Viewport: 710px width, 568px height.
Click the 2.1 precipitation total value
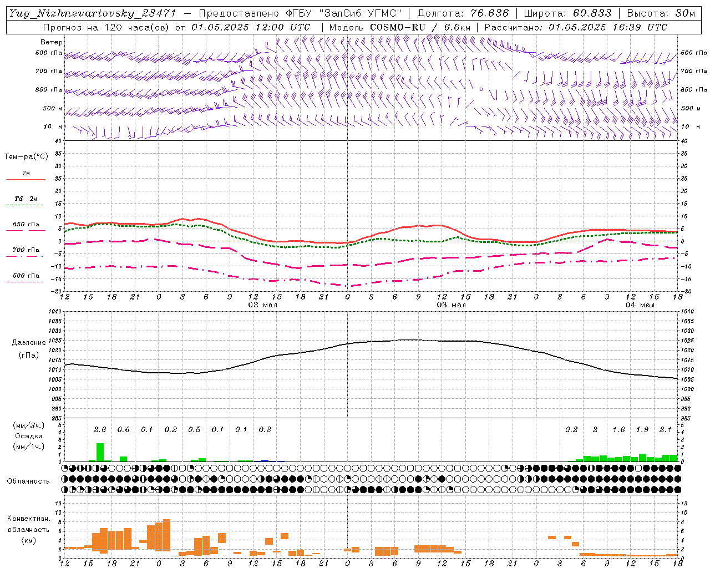(666, 430)
